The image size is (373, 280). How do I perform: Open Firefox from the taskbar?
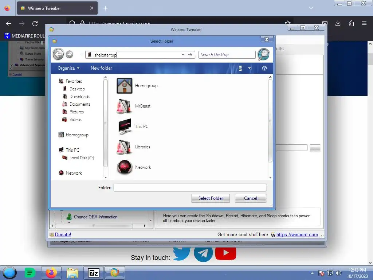pos(51,273)
